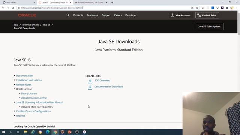This screenshot has height=135, width=240.
Task: Open the Installation Instructions link
Action: point(29,80)
